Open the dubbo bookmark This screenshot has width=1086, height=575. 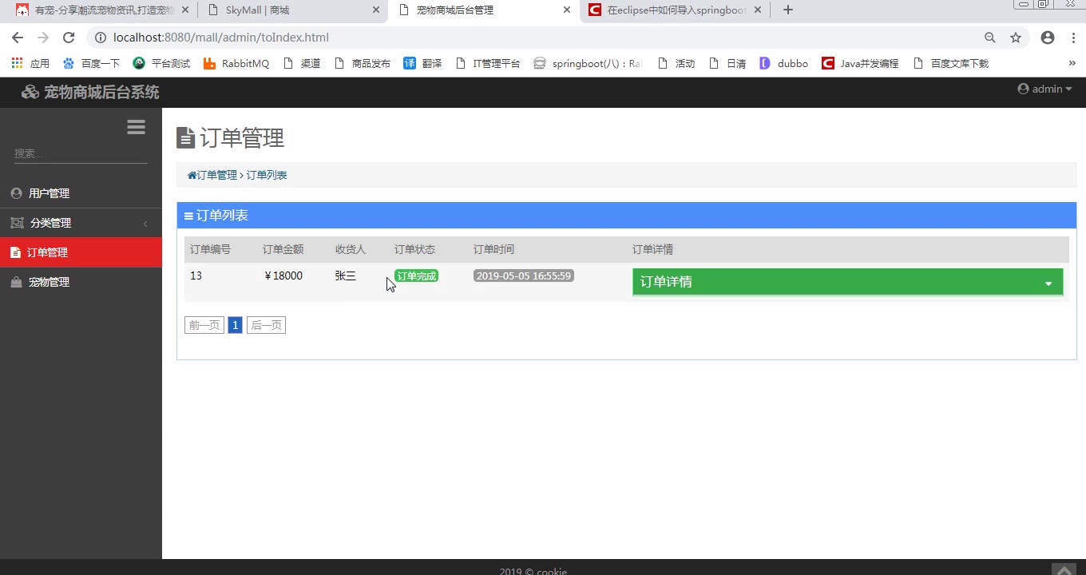783,63
